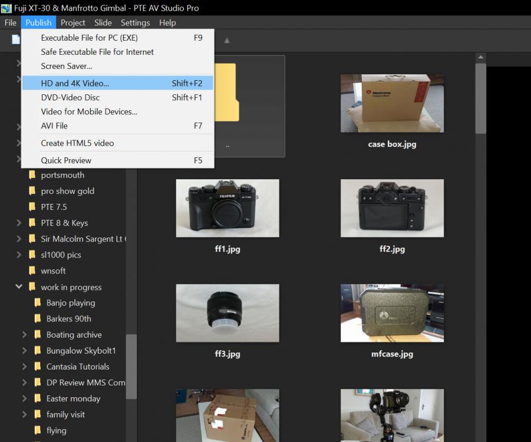
Task: Select the case box.jpg thumbnail
Action: tap(392, 103)
